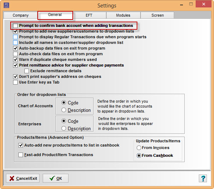Switch to the Company tab
Image resolution: width=214 pixels, height=189 pixels.
[20, 15]
